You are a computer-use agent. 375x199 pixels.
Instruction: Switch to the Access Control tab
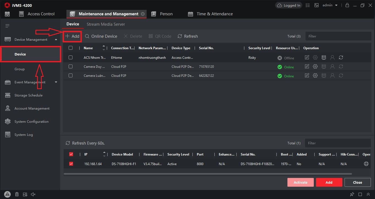pyautogui.click(x=37, y=14)
